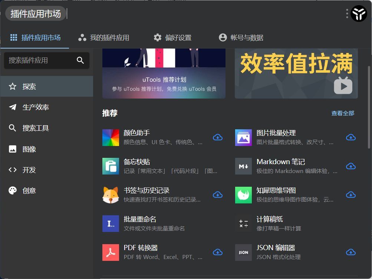Click the 图片批量处理 plugin icon
This screenshot has height=279, width=372.
point(243,137)
